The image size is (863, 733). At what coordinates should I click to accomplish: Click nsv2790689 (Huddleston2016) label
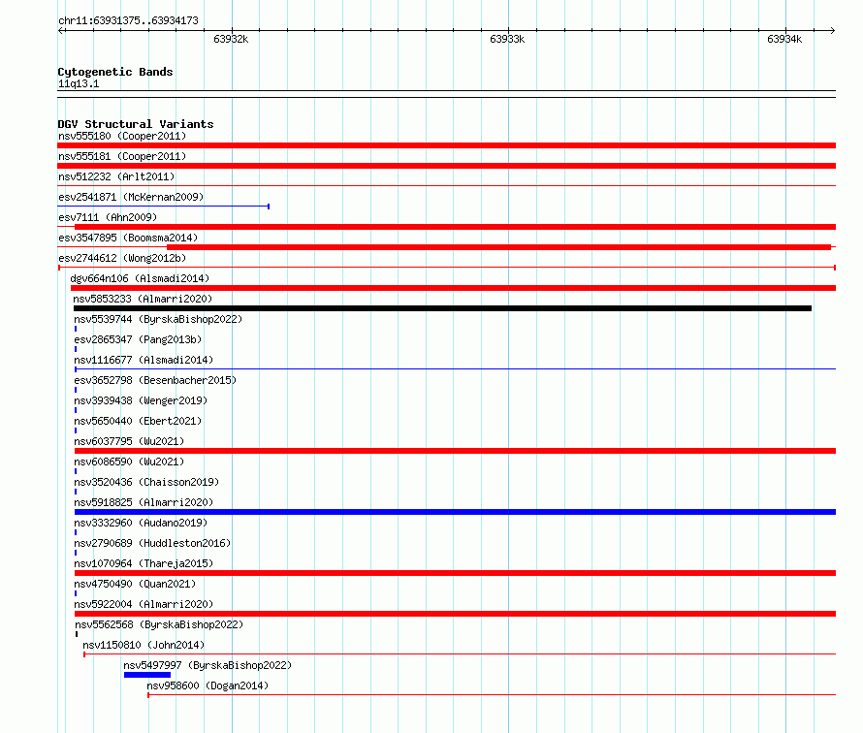(152, 543)
